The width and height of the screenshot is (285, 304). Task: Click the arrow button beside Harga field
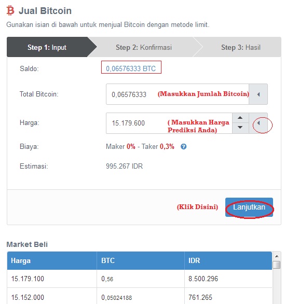[258, 123]
